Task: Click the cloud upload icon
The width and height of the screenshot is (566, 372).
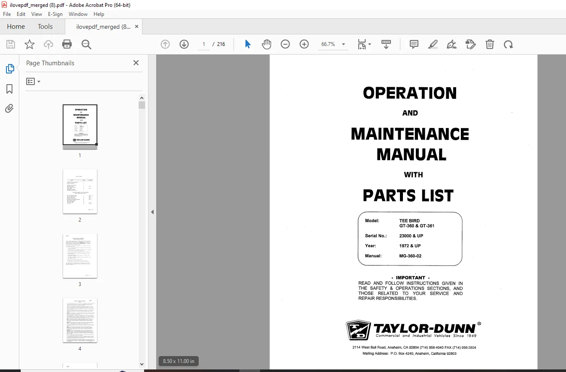Action: click(x=48, y=44)
